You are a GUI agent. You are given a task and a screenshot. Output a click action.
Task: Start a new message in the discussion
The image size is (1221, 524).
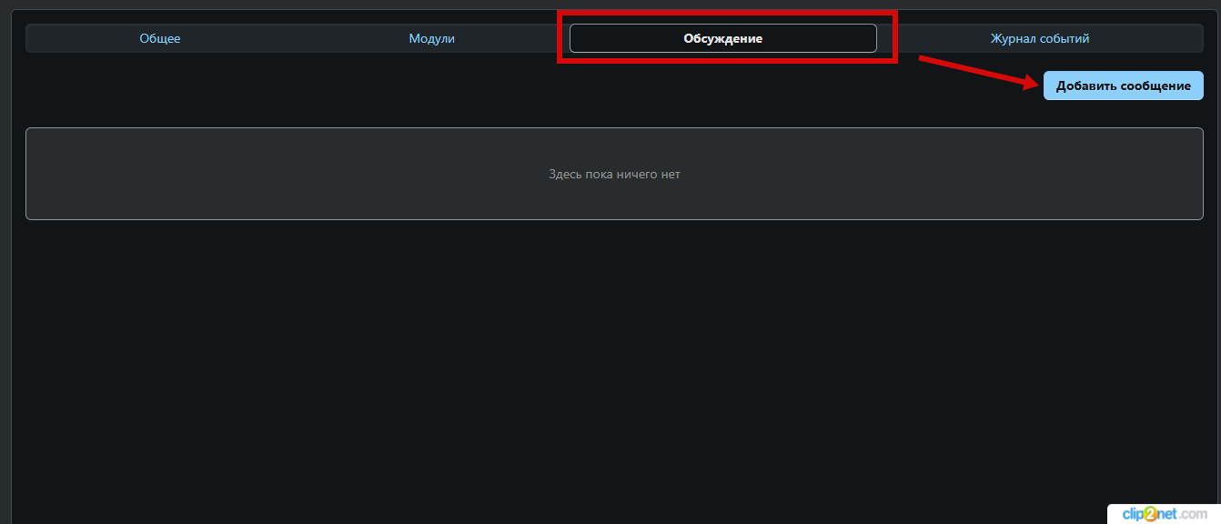pos(1123,86)
